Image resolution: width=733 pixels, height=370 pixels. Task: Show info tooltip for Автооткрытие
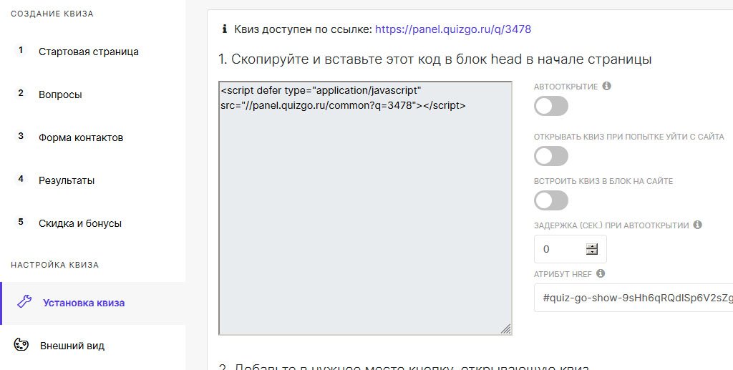tap(607, 86)
